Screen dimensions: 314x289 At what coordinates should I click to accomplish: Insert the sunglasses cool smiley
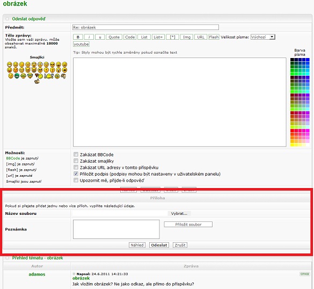coord(52,64)
